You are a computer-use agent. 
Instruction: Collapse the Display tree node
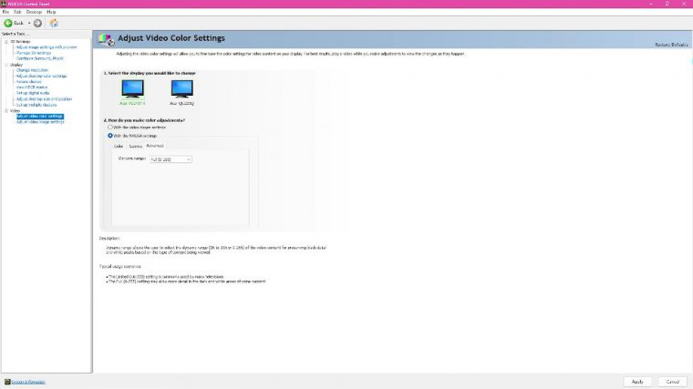tap(5, 65)
